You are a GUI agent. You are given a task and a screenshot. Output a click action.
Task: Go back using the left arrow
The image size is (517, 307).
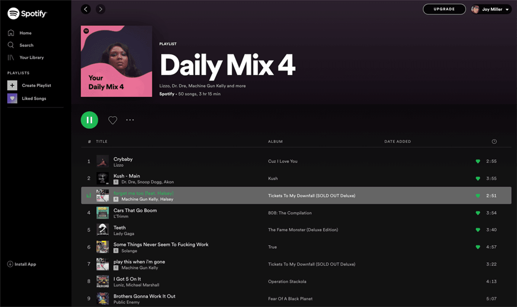(86, 9)
